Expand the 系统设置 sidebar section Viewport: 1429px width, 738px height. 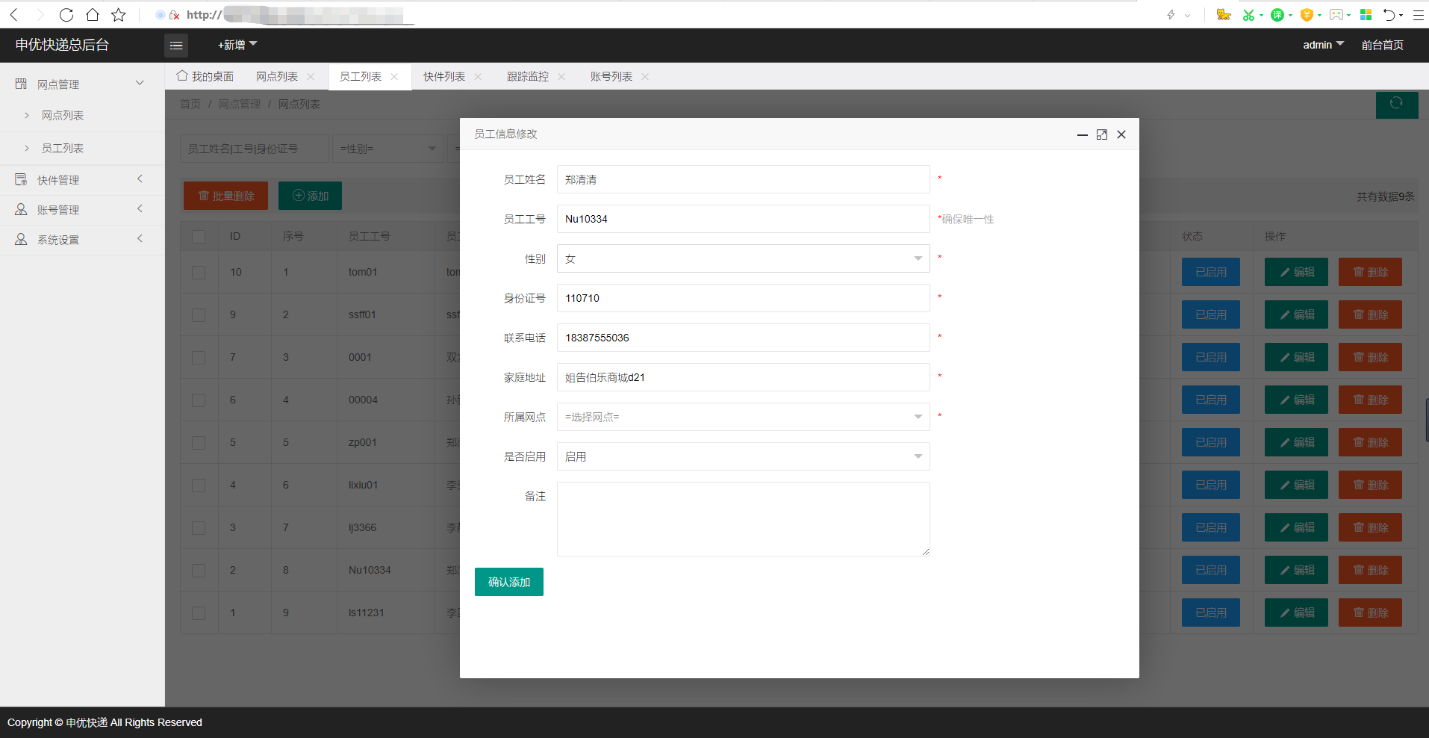(140, 238)
